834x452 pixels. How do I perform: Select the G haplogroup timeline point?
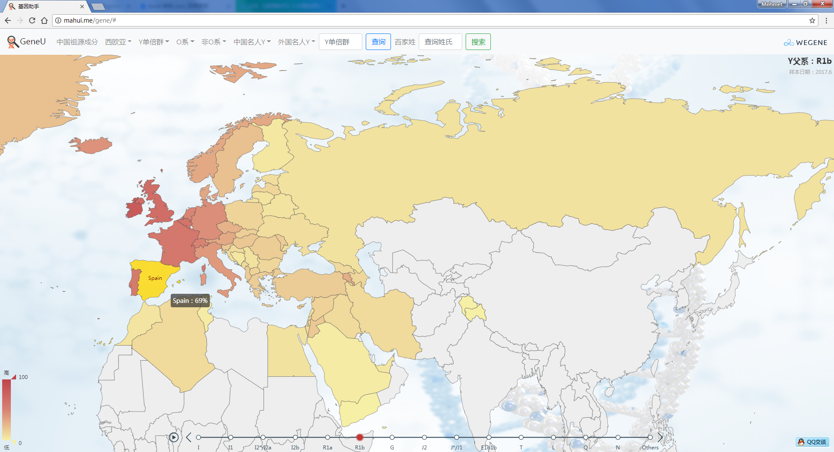click(392, 437)
